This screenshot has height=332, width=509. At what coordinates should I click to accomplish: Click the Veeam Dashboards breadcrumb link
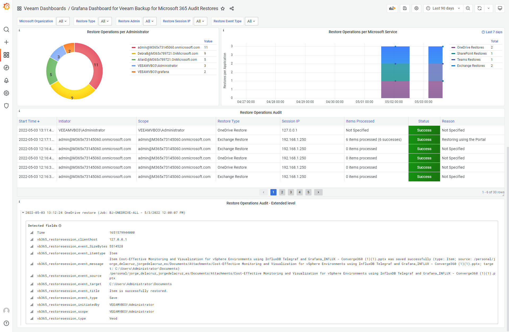point(45,8)
